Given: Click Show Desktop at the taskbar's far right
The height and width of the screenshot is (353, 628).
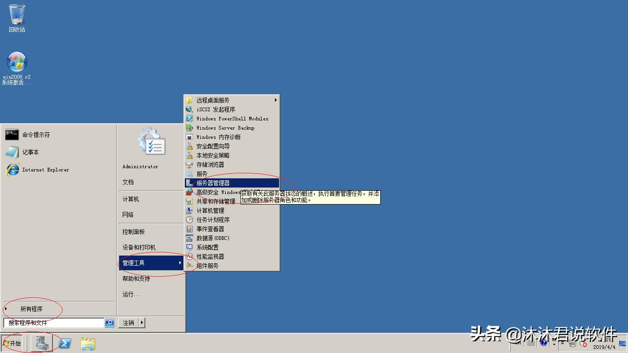Looking at the screenshot, I should tap(625, 344).
